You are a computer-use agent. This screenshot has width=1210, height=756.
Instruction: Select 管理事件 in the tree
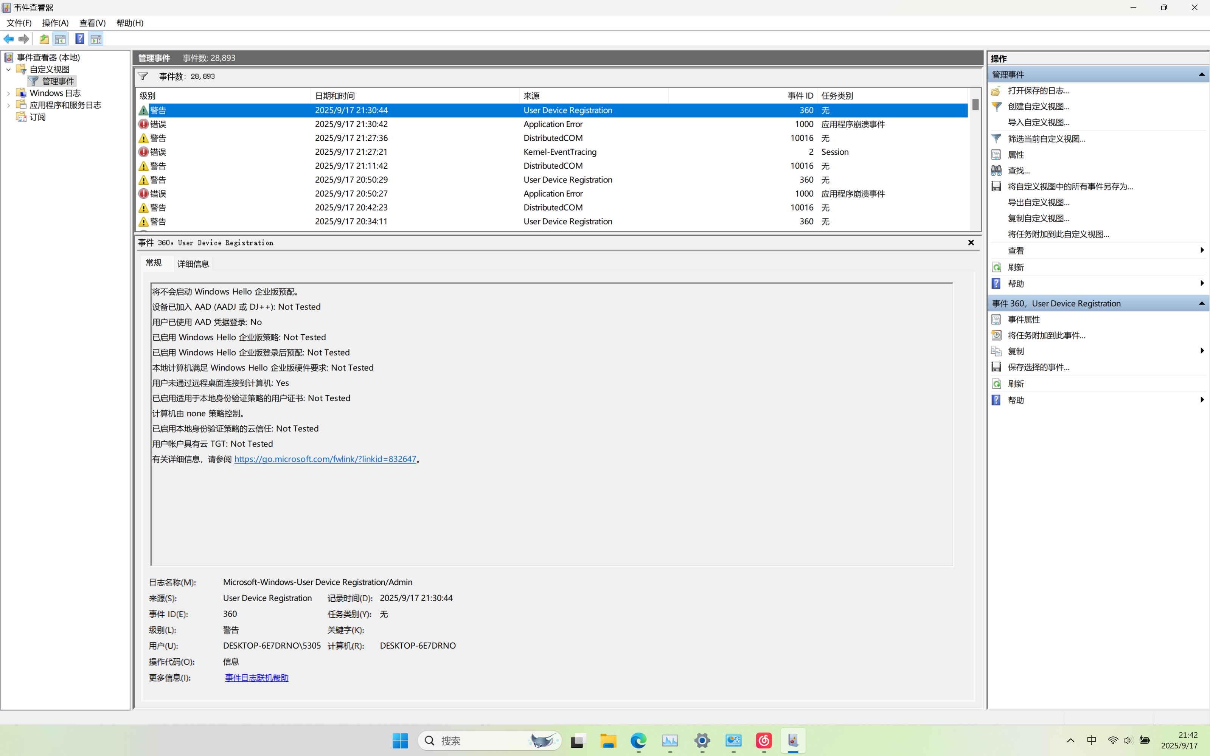point(58,82)
